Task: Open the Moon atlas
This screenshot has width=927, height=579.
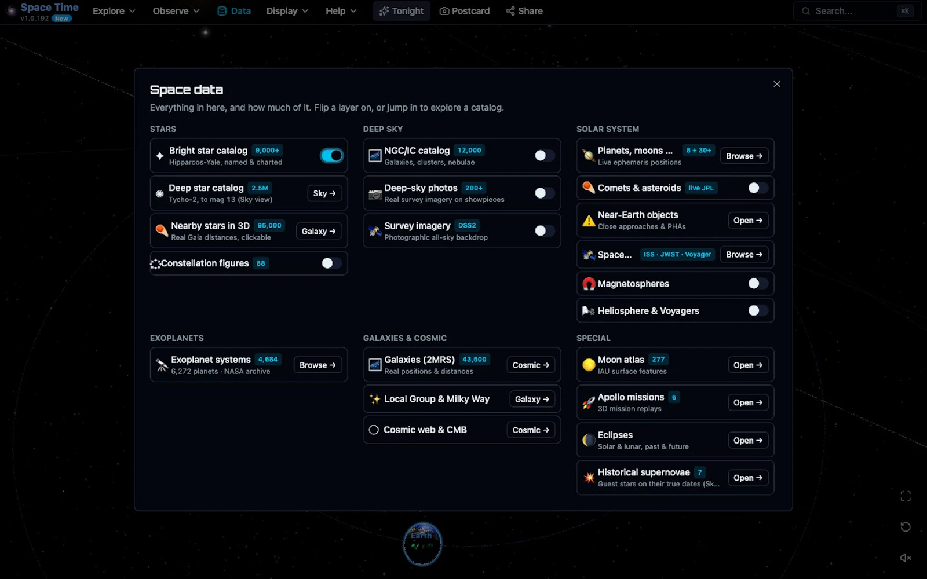Action: coord(748,365)
